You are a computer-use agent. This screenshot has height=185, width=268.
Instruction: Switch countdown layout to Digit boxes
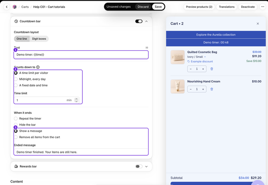click(39, 39)
